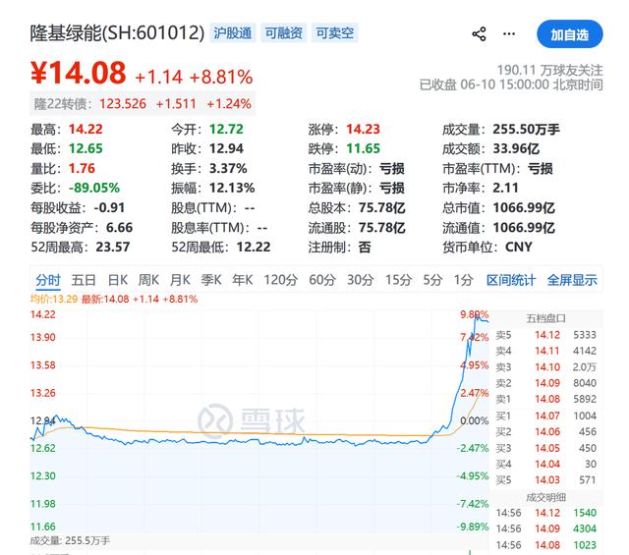This screenshot has height=555, width=629.
Task: Click the 最高 value 14.22
Action: click(86, 129)
